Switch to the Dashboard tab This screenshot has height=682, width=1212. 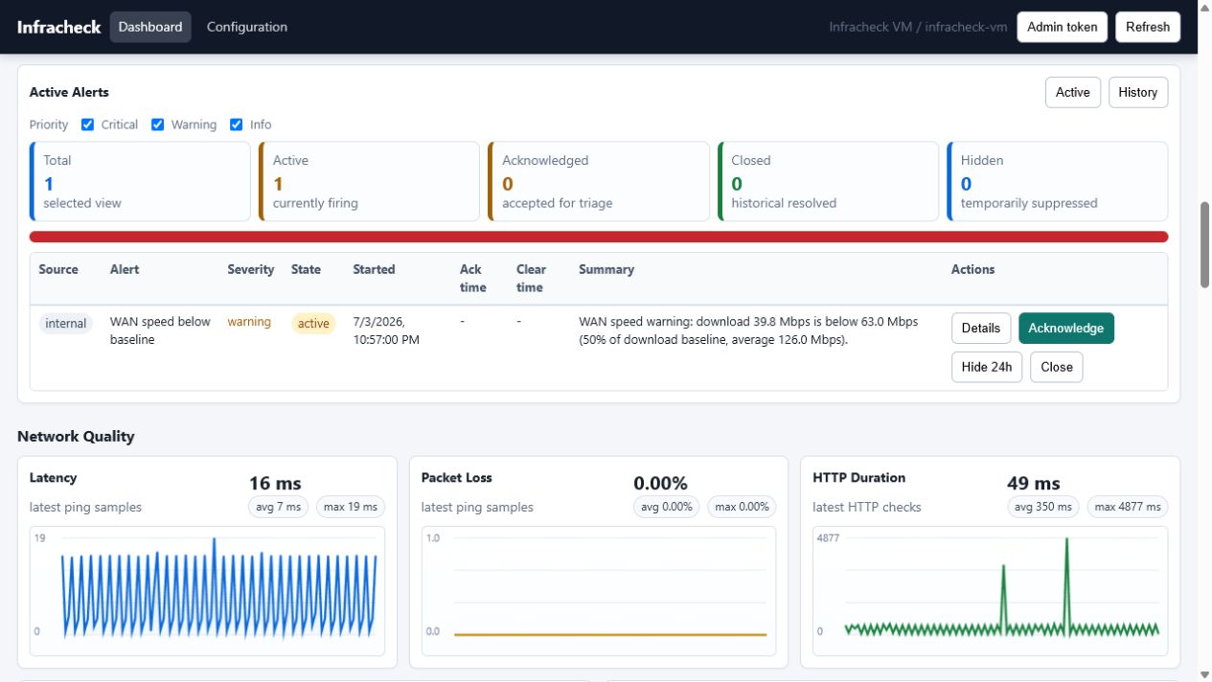pyautogui.click(x=150, y=27)
